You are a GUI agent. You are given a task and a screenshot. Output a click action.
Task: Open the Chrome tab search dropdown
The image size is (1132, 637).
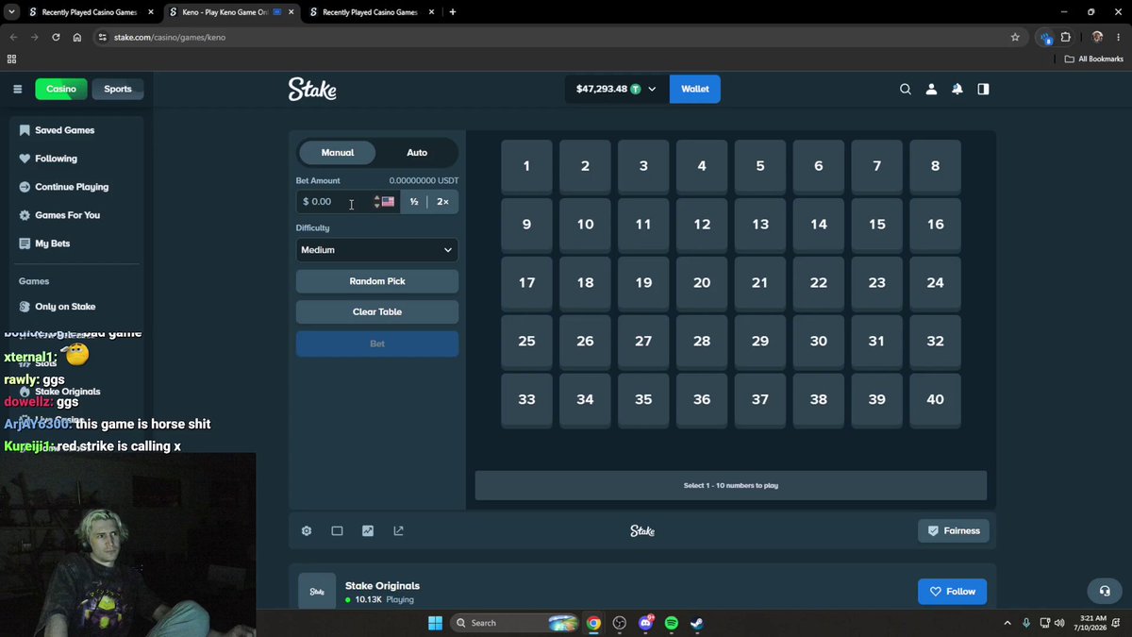pos(12,12)
